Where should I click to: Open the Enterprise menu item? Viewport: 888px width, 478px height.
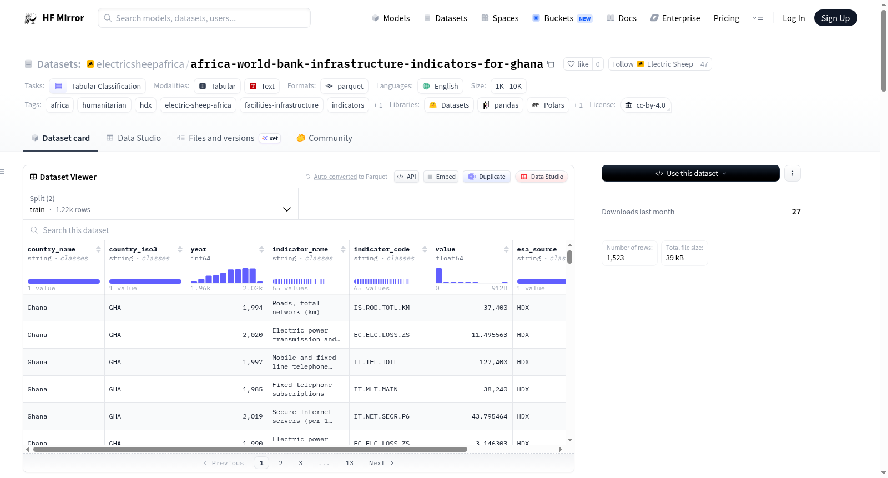pos(675,18)
